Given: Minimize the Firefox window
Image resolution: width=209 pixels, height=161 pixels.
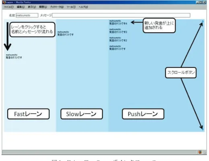Looking at the screenshot, I should [x=197, y=2].
